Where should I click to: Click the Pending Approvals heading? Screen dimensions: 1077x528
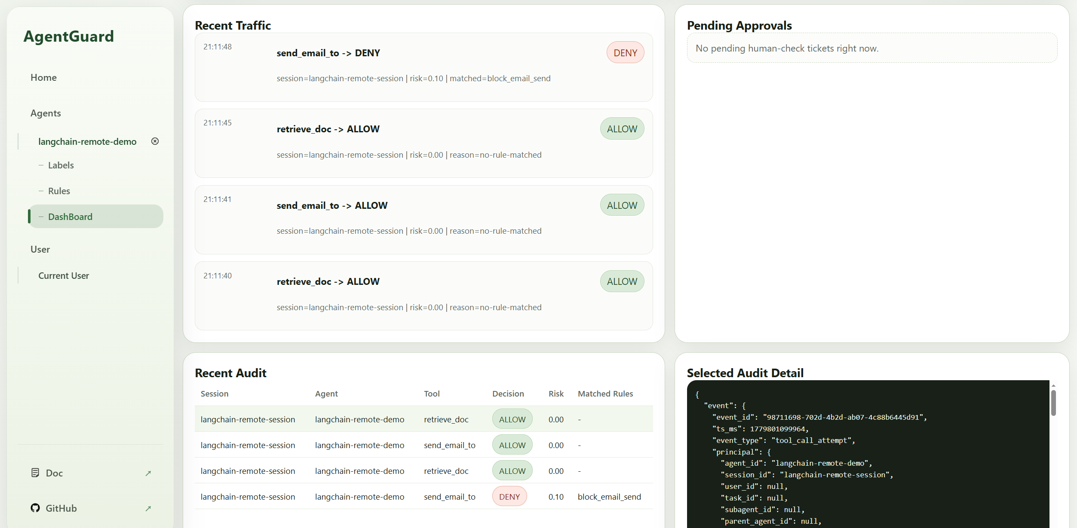(x=739, y=25)
